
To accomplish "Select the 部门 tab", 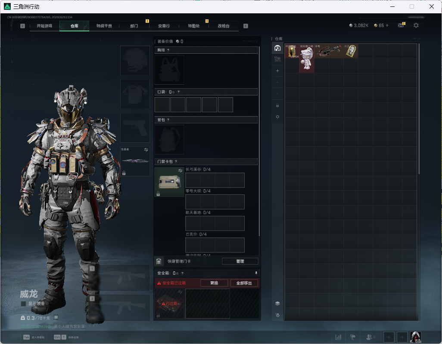I will coord(134,26).
